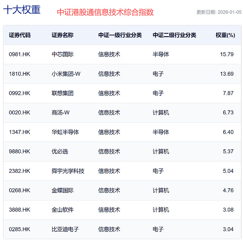Image resolution: width=243 pixels, height=240 pixels.
Task: Click 信息技术 in the 金蝶国际 row
Action: coord(109,190)
